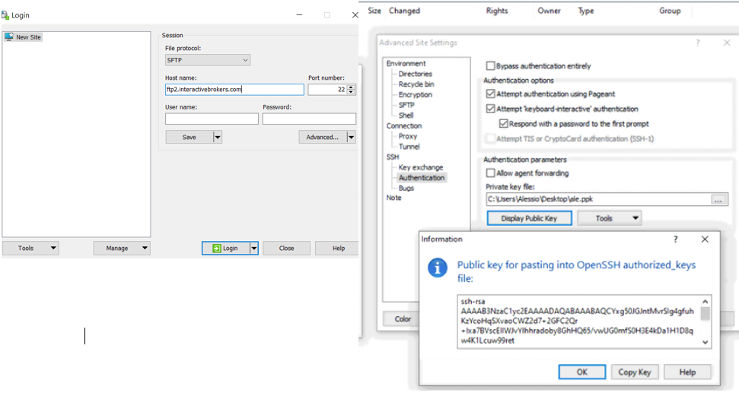Sort by Changed column header
The image size is (739, 393).
coord(404,11)
